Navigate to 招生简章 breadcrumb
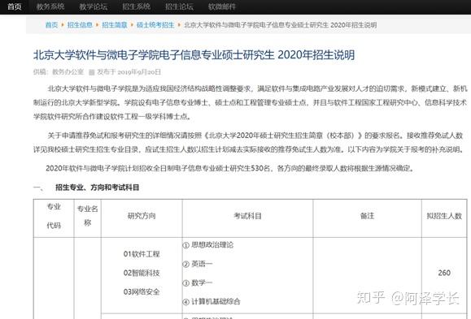 pyautogui.click(x=115, y=25)
